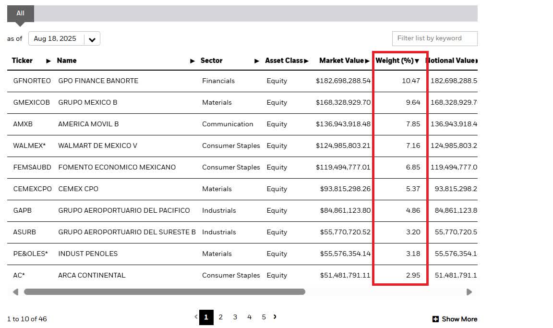Sort by Name column arrow

click(x=192, y=61)
